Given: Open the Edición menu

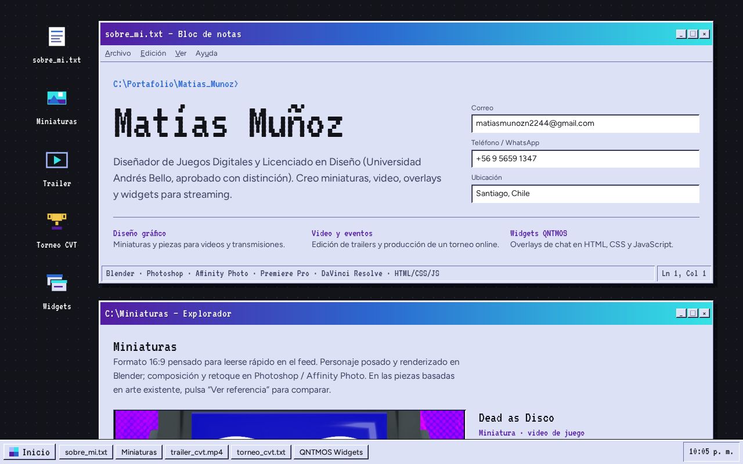Looking at the screenshot, I should click(x=153, y=53).
